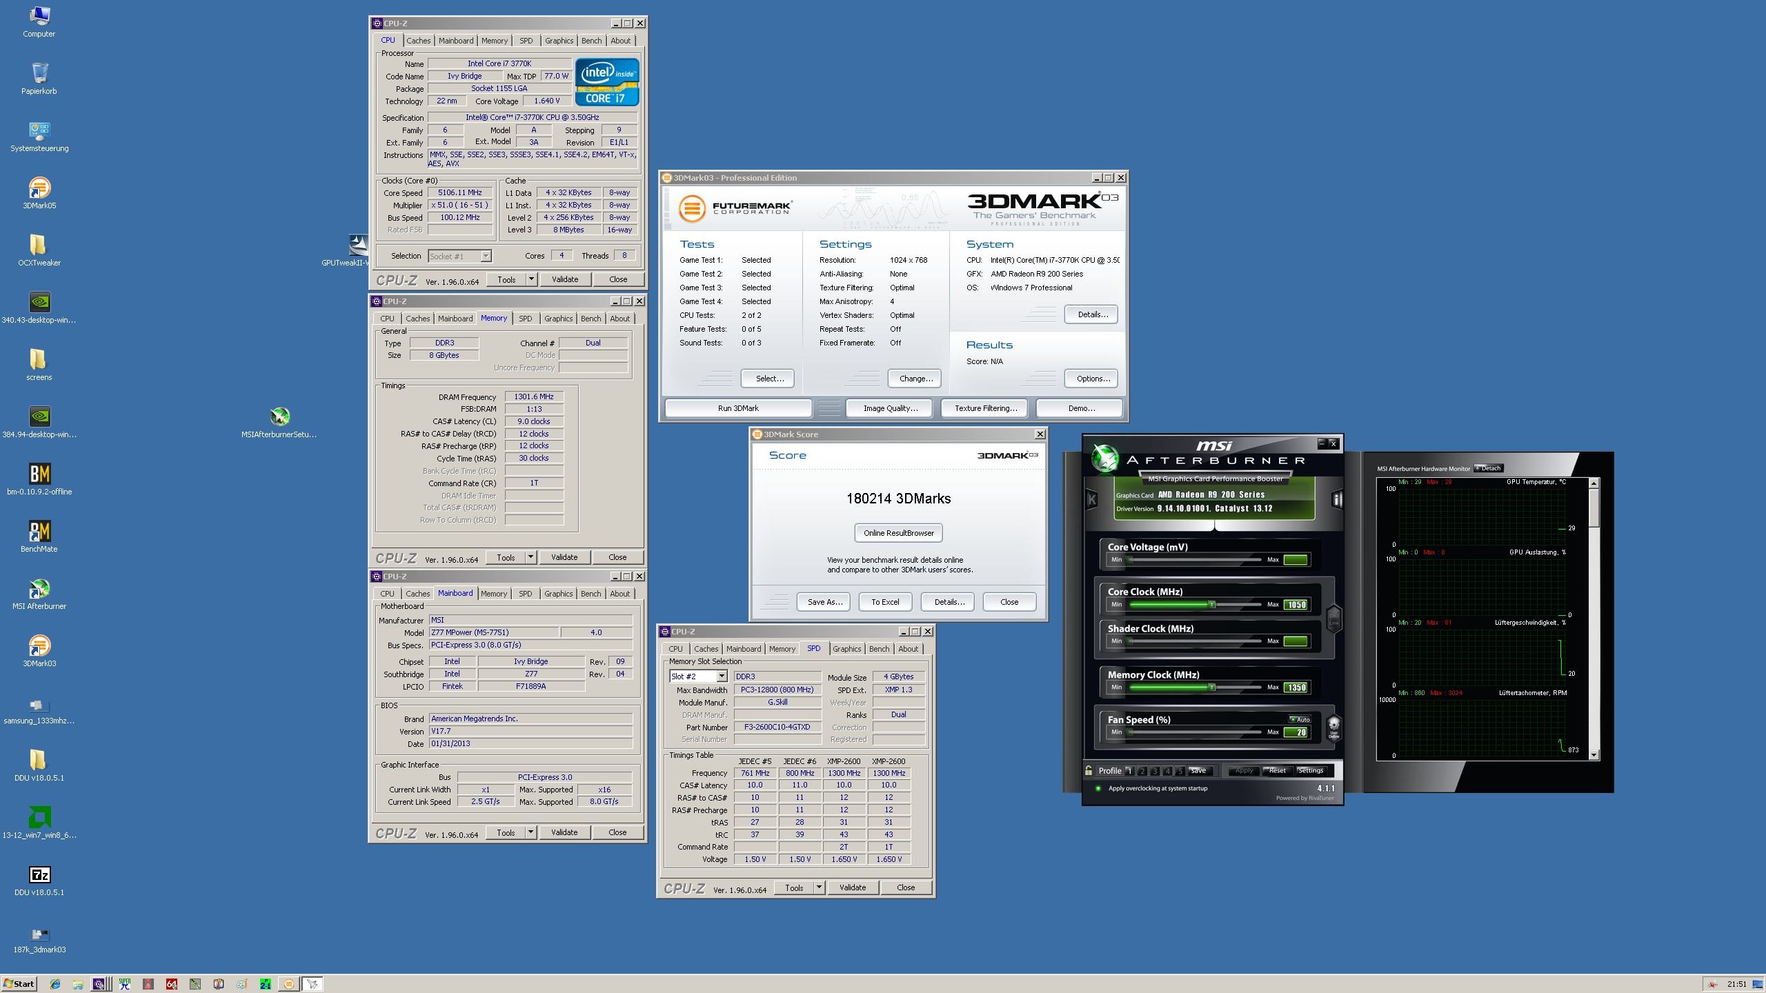This screenshot has width=1766, height=993.
Task: Adjust the Memory Clock slider handle
Action: [1211, 688]
